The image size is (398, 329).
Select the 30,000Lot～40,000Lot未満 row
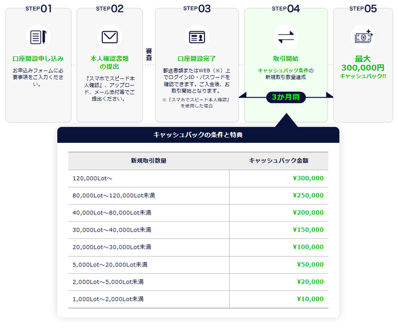(x=198, y=230)
